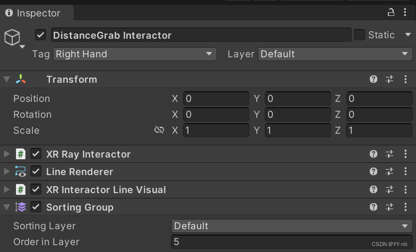Image resolution: width=416 pixels, height=252 pixels.
Task: Open XR Ray Interactor preset settings
Action: [x=389, y=154]
